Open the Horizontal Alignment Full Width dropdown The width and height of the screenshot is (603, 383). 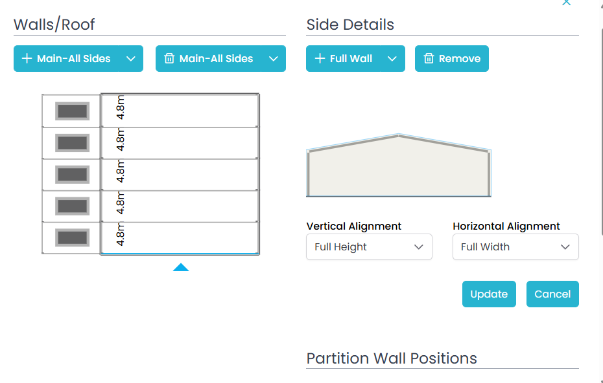(x=515, y=247)
